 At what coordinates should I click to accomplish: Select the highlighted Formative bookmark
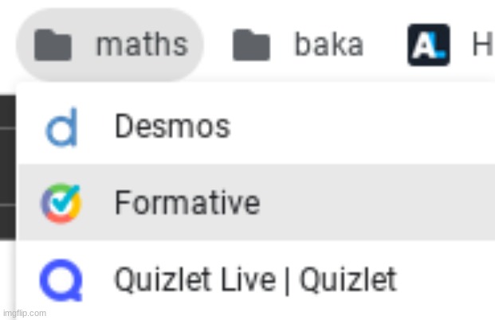coord(187,202)
